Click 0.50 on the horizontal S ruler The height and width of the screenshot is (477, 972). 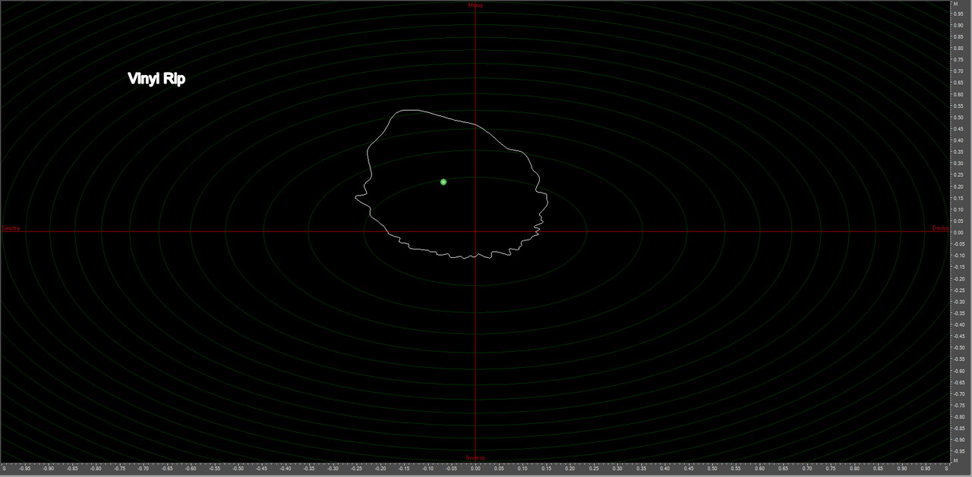pyautogui.click(x=713, y=469)
